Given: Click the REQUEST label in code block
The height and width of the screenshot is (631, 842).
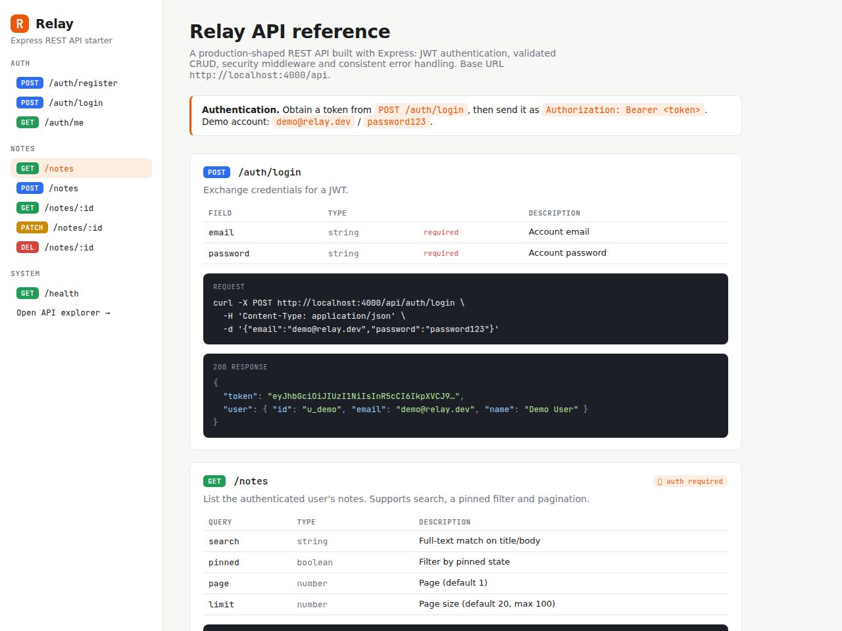Looking at the screenshot, I should 229,287.
